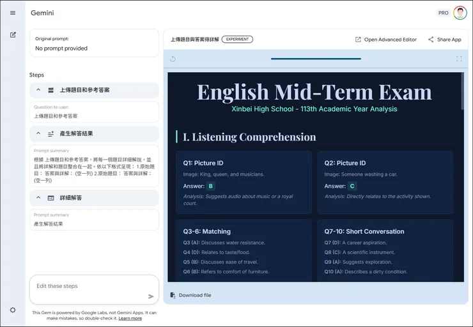This screenshot has width=473, height=327.
Task: Open the Learn more link
Action: pyautogui.click(x=130, y=318)
